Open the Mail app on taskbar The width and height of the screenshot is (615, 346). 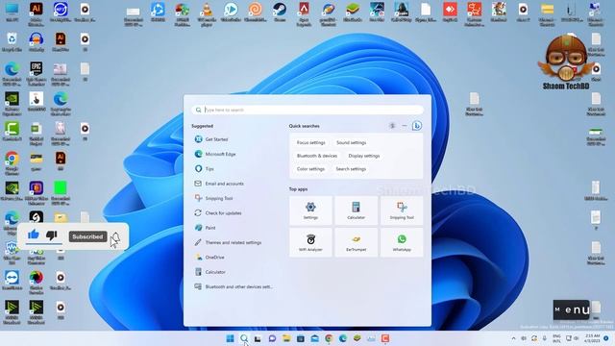[x=314, y=338]
